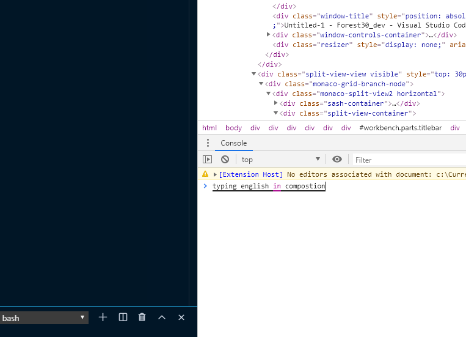Select the html breadcrumb
Screen dimensions: 466x337
pos(209,128)
